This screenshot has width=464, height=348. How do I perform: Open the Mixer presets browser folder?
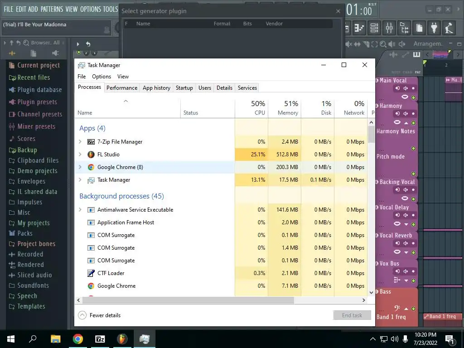32,126
